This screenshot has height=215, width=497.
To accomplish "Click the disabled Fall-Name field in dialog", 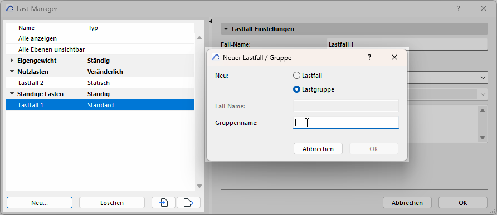I will [346, 106].
